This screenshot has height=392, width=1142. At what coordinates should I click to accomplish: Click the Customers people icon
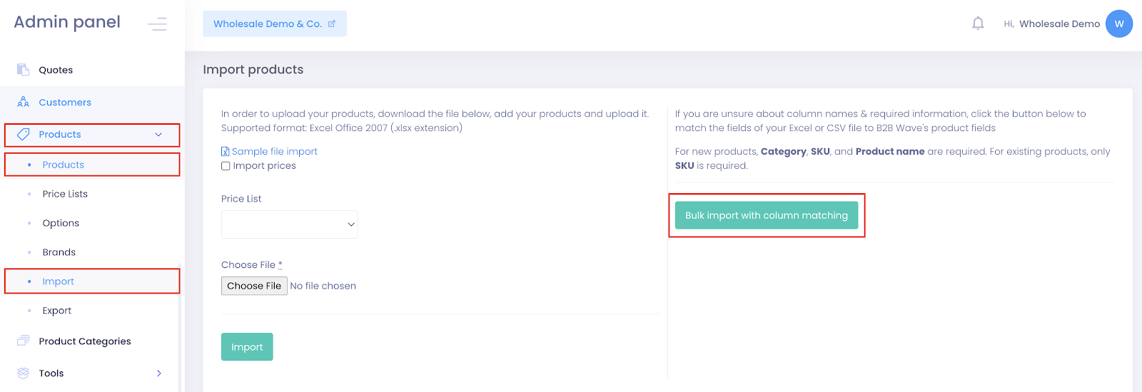(23, 102)
